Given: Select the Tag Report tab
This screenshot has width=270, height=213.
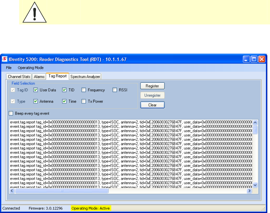Looking at the screenshot, I should [57, 76].
